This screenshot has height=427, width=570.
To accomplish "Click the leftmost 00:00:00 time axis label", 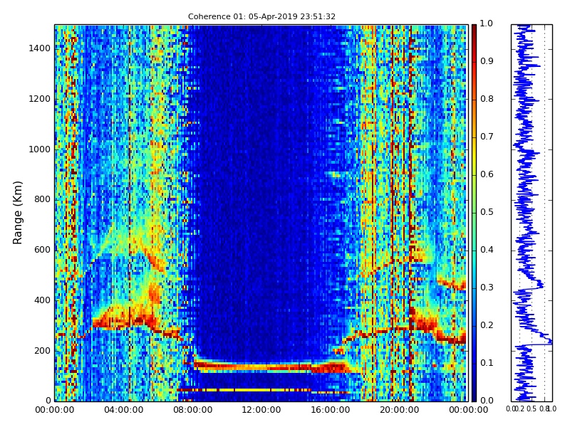I will click(x=55, y=410).
